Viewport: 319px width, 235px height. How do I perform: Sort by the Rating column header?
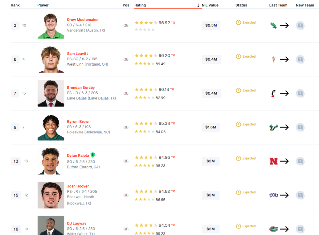click(x=140, y=5)
